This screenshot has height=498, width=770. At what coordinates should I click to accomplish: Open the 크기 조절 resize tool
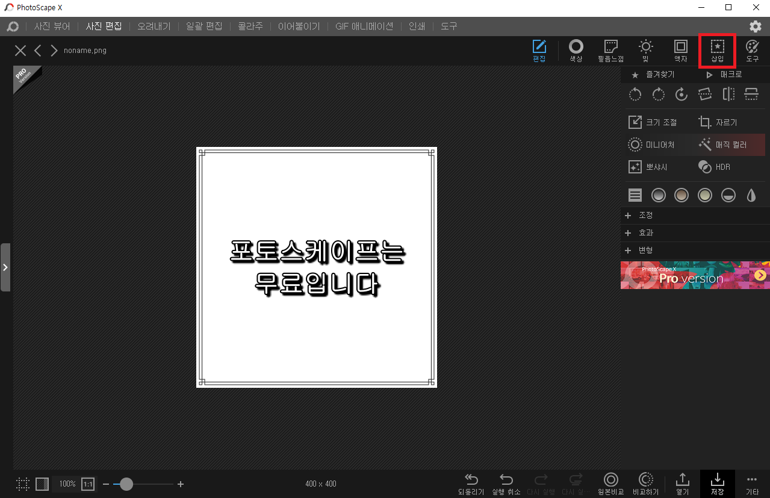click(x=653, y=122)
